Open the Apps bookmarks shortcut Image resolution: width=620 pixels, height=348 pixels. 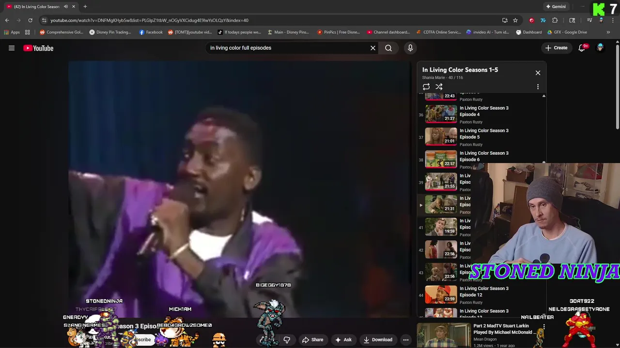tap(12, 32)
